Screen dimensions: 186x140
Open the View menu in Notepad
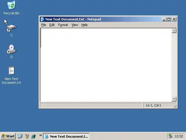[75, 25]
